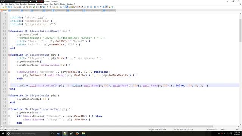Viewport: 242px width, 136px height.
Task: Open Task View from taskbar
Action: pos(53,133)
